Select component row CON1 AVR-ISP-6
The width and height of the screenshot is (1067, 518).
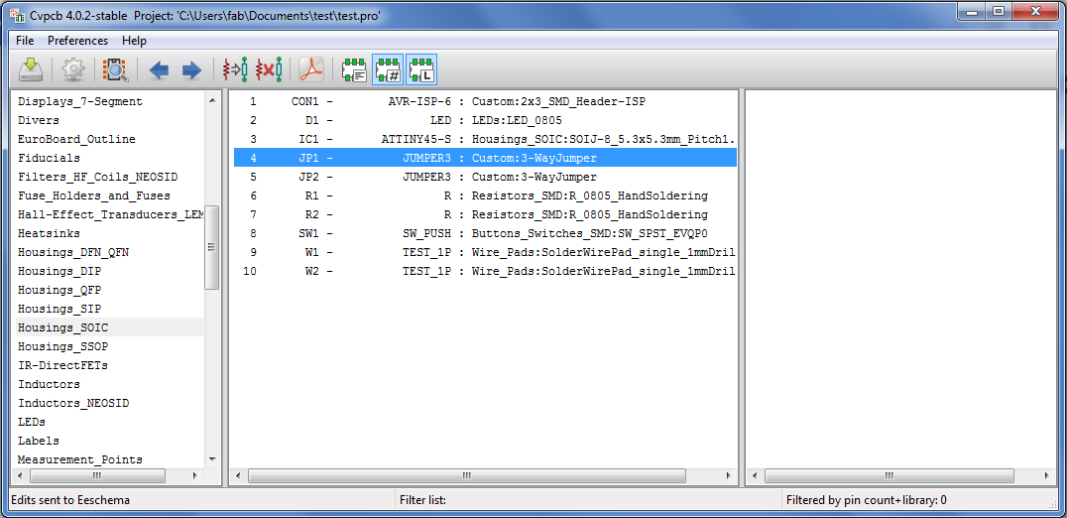coord(485,101)
